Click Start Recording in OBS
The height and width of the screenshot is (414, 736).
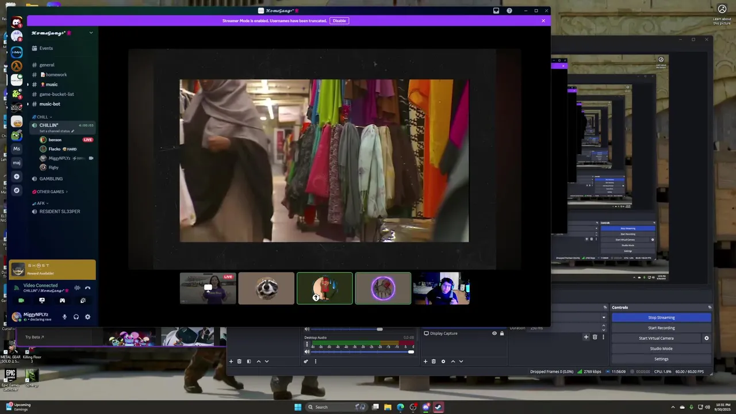[x=661, y=328]
